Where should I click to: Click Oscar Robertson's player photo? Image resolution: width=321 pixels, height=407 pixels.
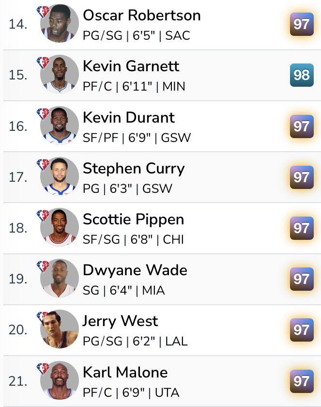point(60,24)
